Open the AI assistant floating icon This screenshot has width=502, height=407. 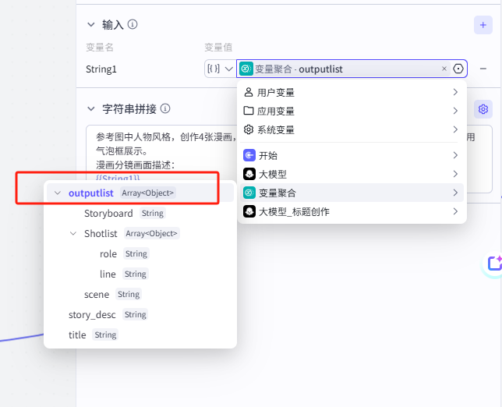494,264
